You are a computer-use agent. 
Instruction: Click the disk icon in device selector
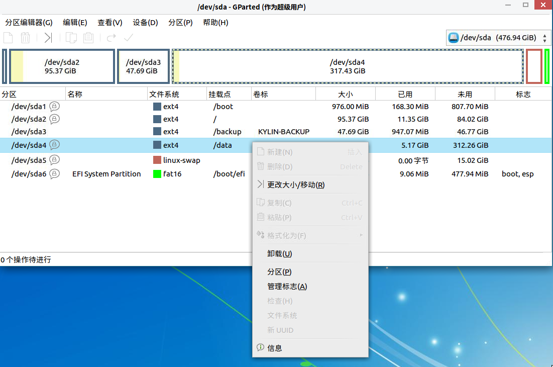454,37
